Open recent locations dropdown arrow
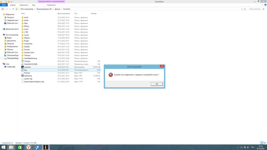The image size is (267, 150). tap(10, 9)
